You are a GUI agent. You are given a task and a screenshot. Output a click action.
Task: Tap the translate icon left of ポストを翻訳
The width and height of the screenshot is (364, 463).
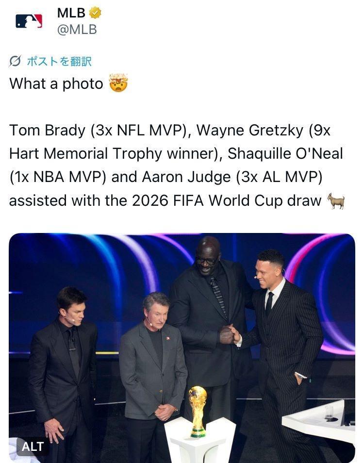pos(15,61)
